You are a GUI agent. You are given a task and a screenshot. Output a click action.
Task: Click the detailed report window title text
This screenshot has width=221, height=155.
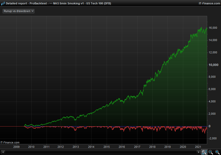[58, 3]
